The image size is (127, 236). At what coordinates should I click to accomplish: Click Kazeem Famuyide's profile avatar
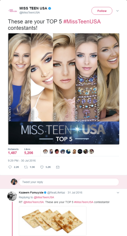12,196
